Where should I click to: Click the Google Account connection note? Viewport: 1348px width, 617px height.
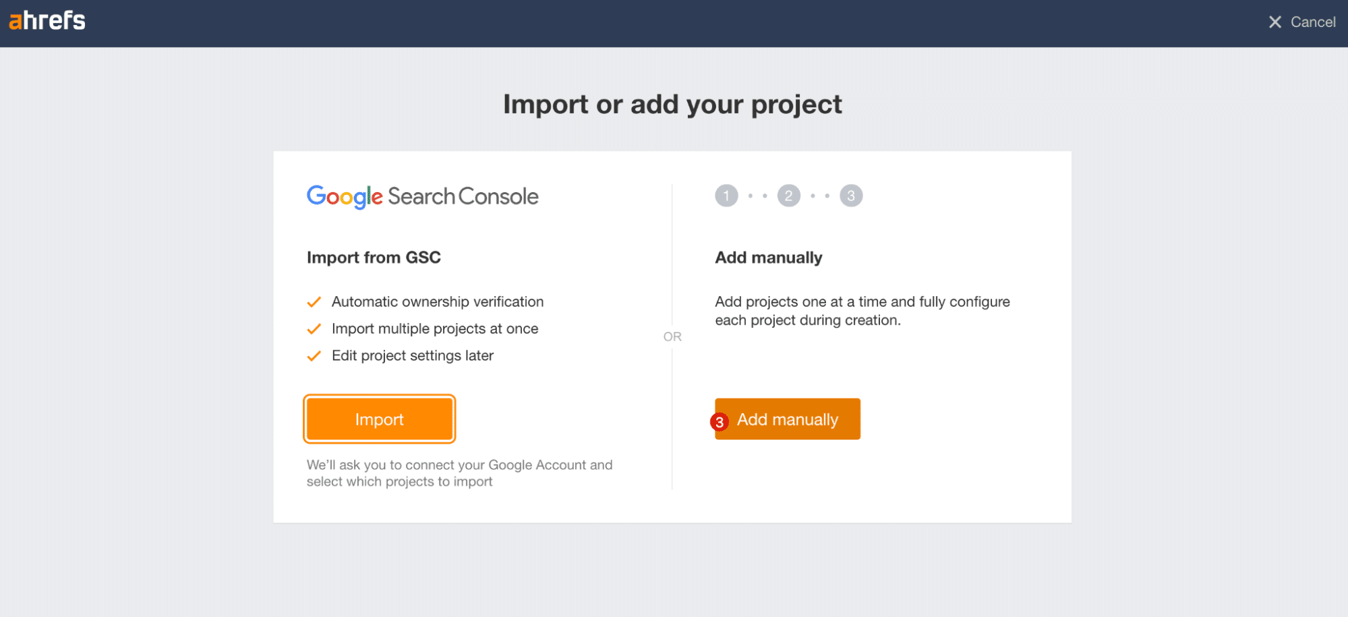point(459,473)
